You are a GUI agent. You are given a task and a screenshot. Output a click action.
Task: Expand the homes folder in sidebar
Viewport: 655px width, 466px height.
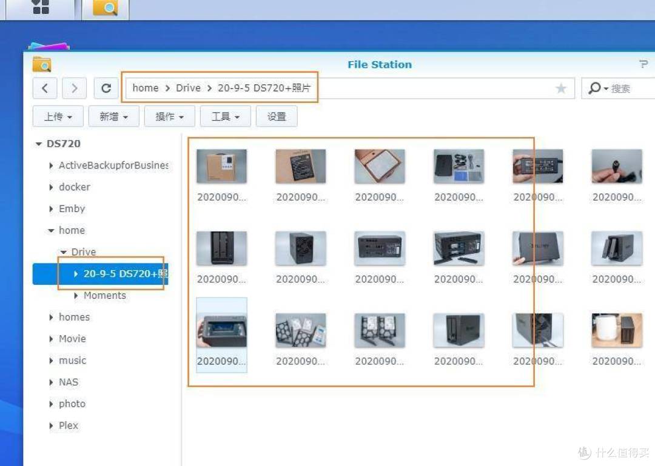(51, 317)
